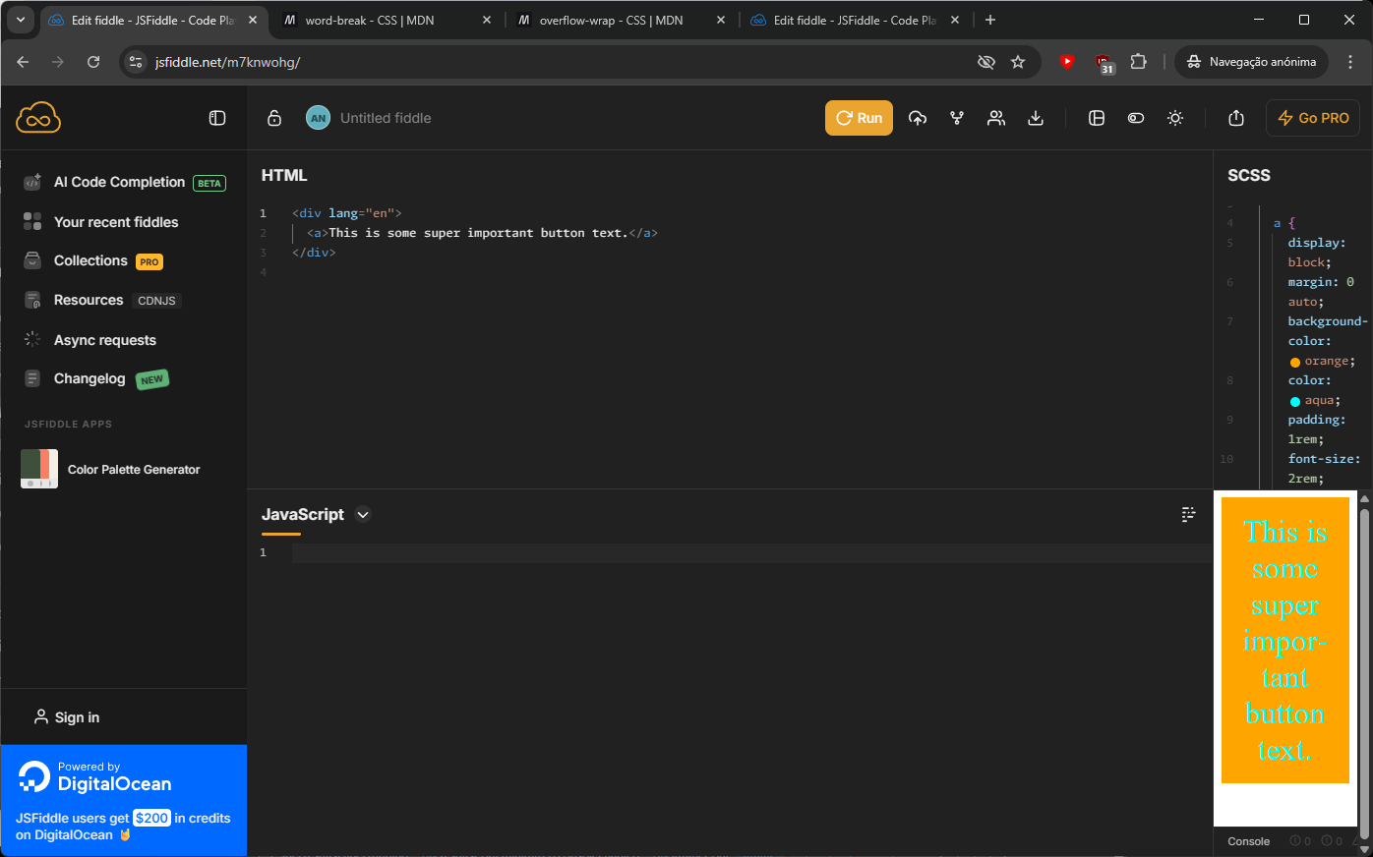
Task: Go back in browser
Action: point(23,62)
